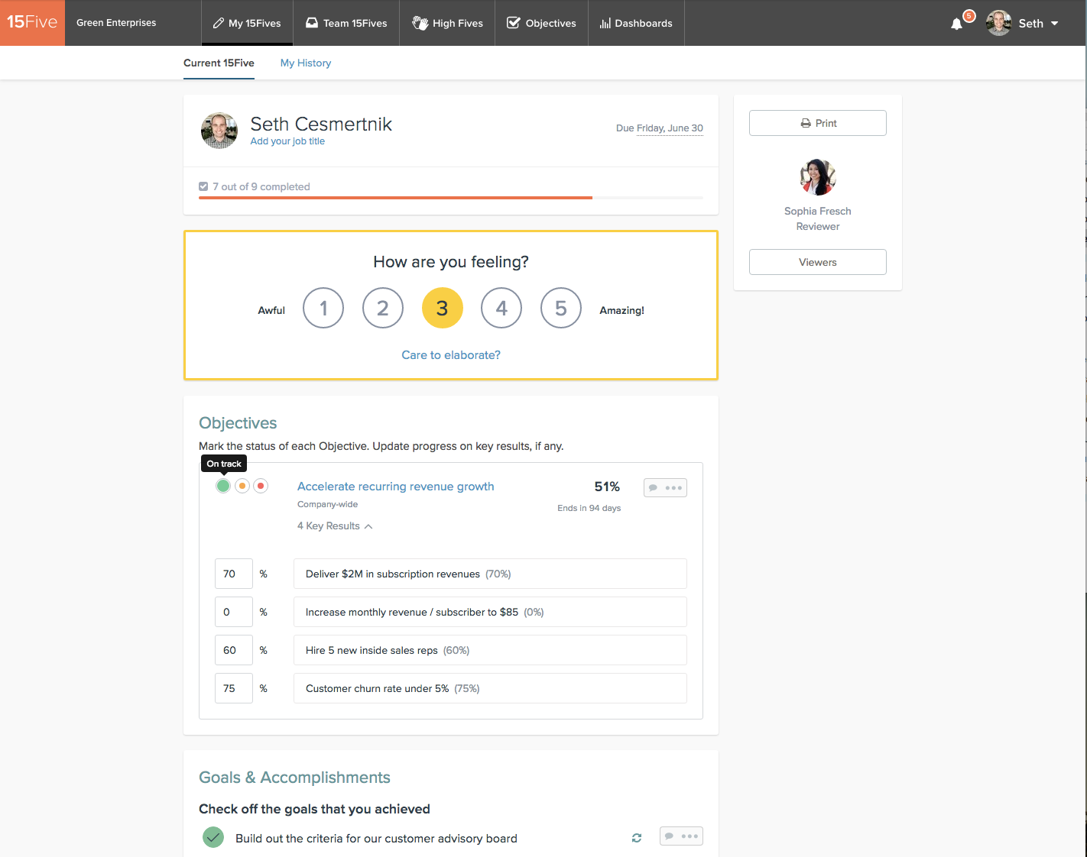
Task: Open the My 15Fives tab
Action: pos(247,23)
